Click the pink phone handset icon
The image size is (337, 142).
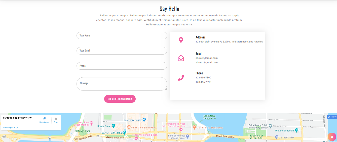click(181, 78)
